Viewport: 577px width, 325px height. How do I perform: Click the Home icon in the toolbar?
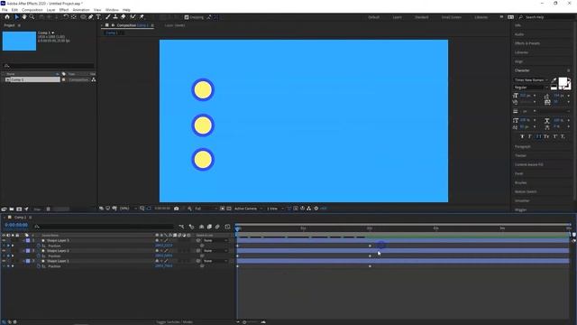pyautogui.click(x=7, y=17)
